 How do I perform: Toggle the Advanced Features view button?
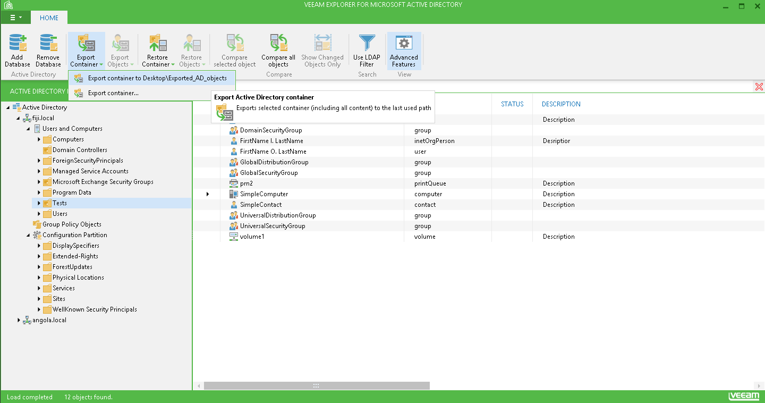pyautogui.click(x=404, y=51)
